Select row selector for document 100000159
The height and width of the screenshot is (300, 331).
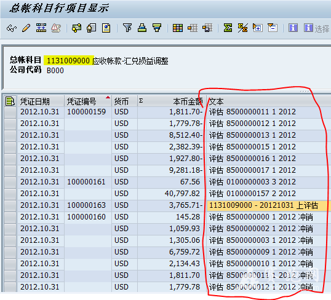(10, 112)
